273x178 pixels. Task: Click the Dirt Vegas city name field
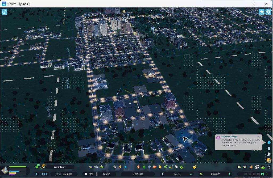(138, 174)
